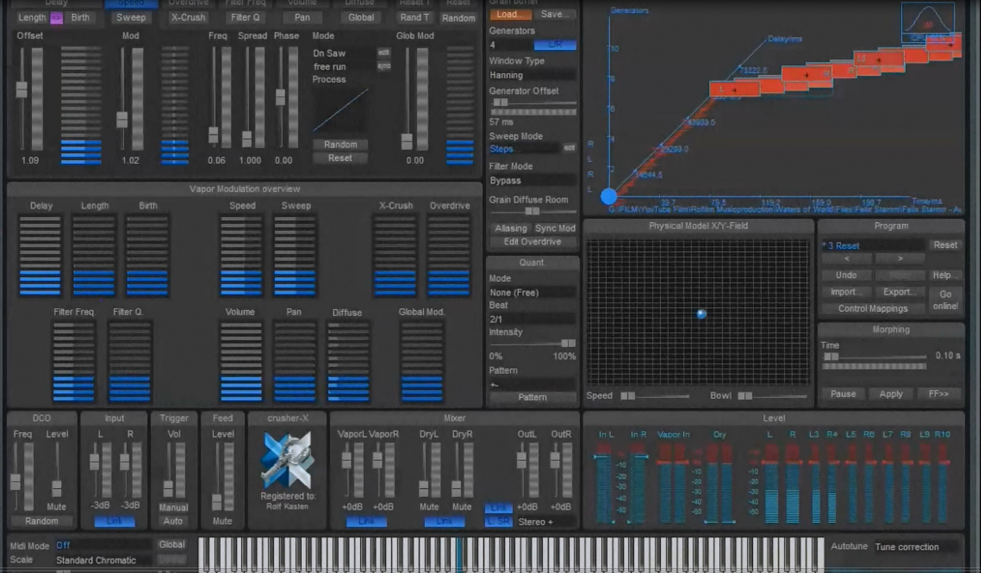Click the FF>> button
981x573 pixels.
938,394
